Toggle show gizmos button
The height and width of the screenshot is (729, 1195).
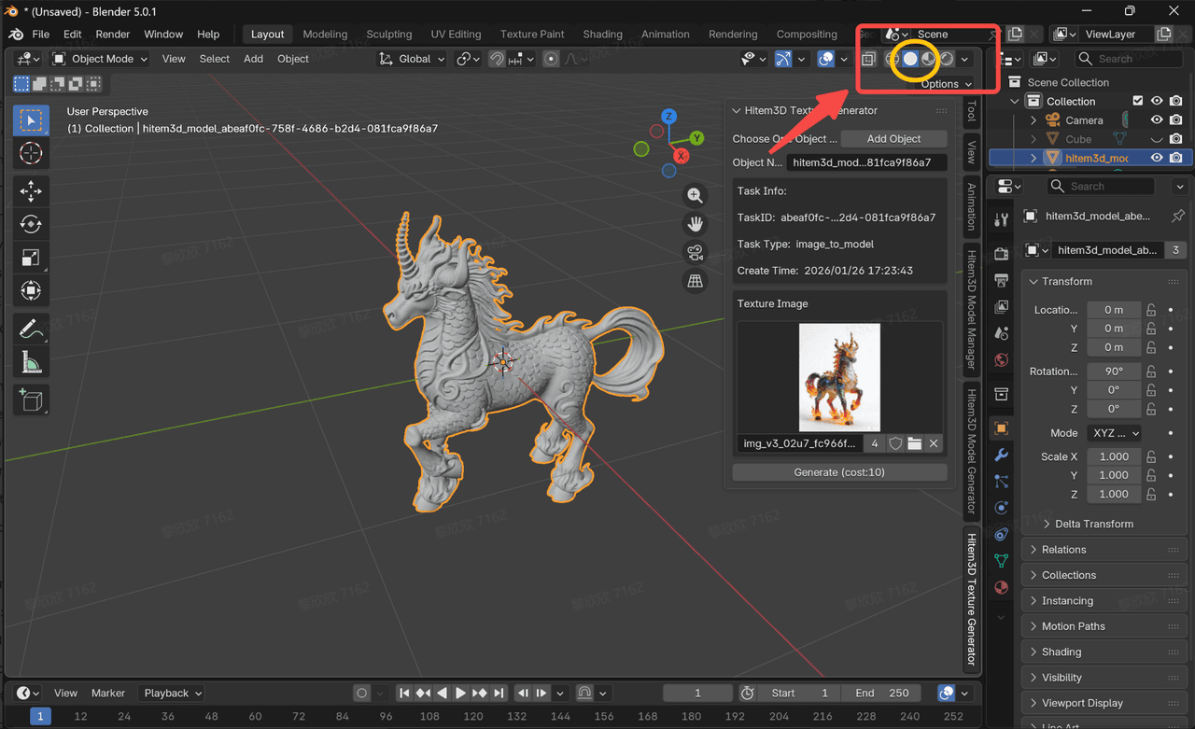[782, 59]
